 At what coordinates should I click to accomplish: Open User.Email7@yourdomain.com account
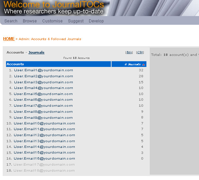point(43,106)
